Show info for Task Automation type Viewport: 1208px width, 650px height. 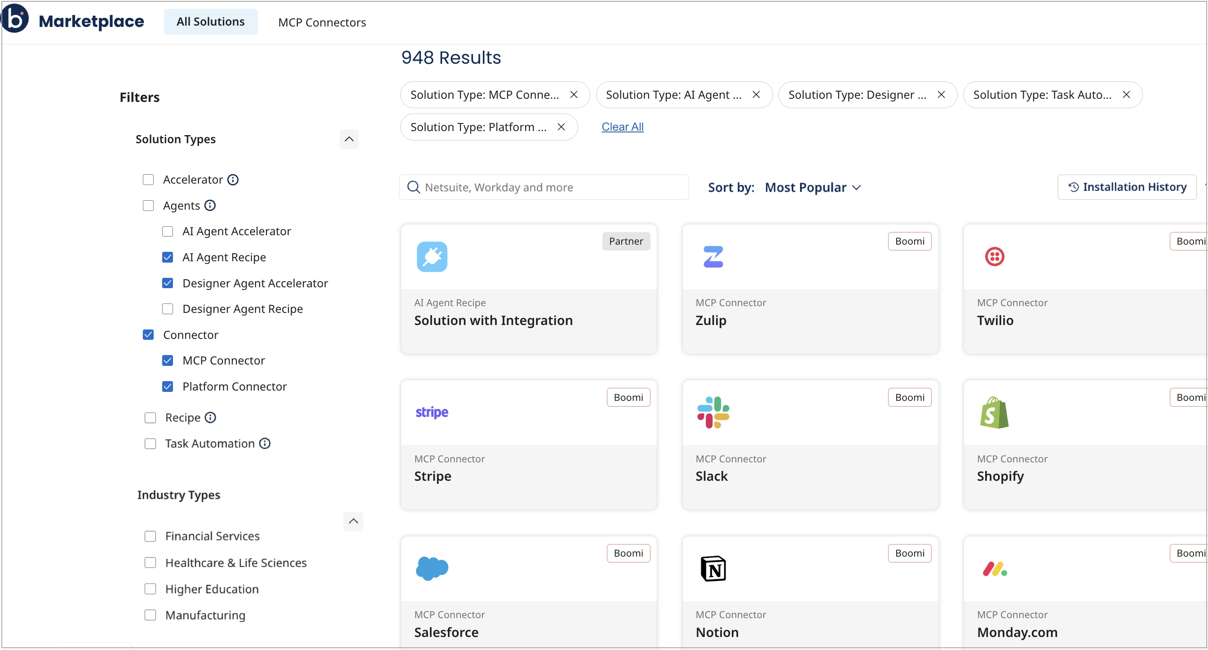pyautogui.click(x=265, y=444)
